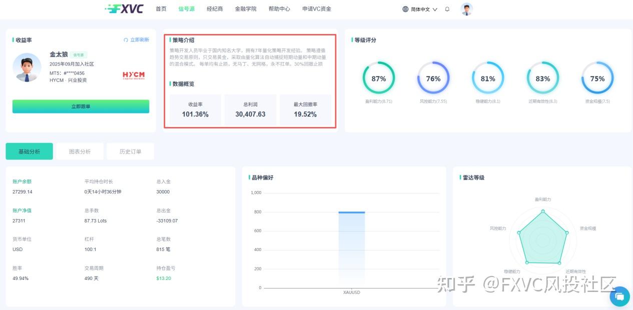Click the 盈利能力 radar axis label
Image resolution: width=633 pixels, height=310 pixels.
point(543,199)
